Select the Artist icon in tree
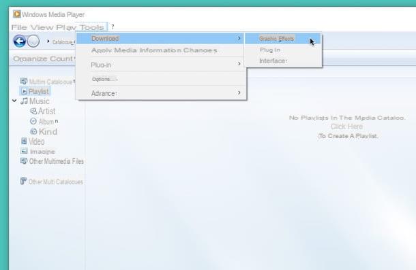This screenshot has height=270, width=416. 33,111
